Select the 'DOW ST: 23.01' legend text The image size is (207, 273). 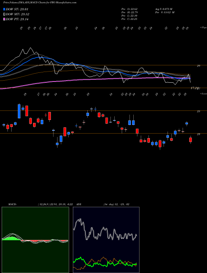(x=17, y=9)
